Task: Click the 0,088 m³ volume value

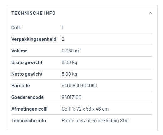Action: [71, 51]
